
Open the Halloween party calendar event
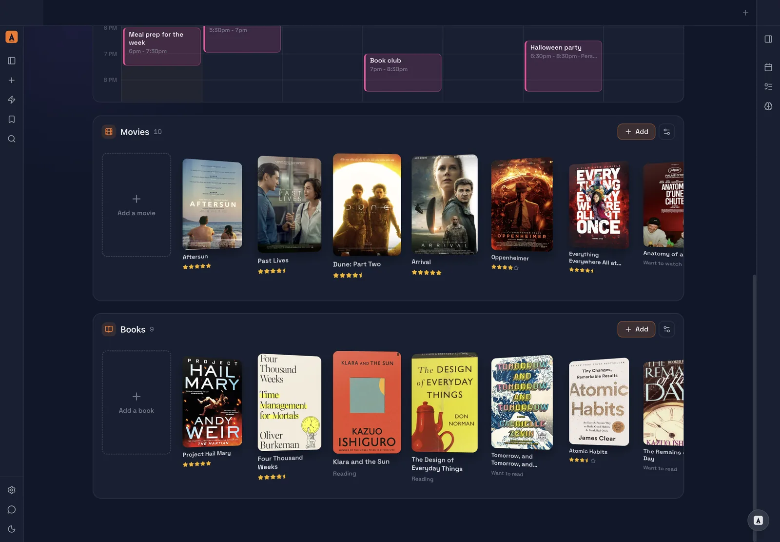click(x=563, y=66)
